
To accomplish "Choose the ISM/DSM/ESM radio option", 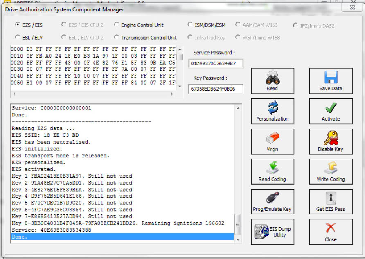I will coord(190,25).
